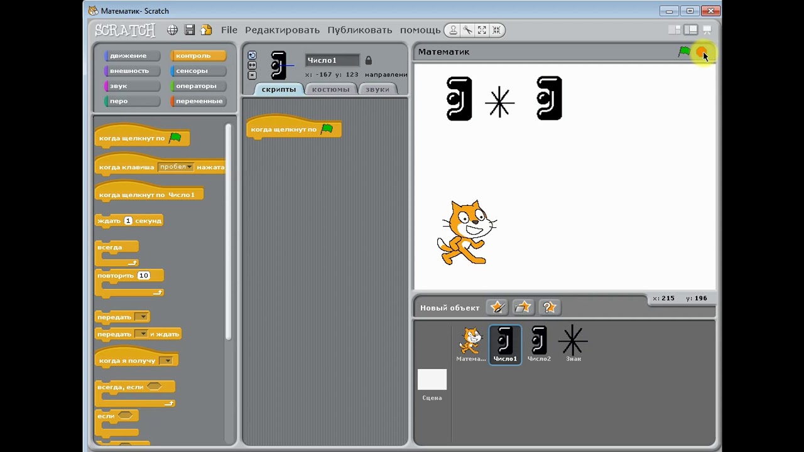Click the boolean slot in если block
This screenshot has width=804, height=452.
click(126, 416)
